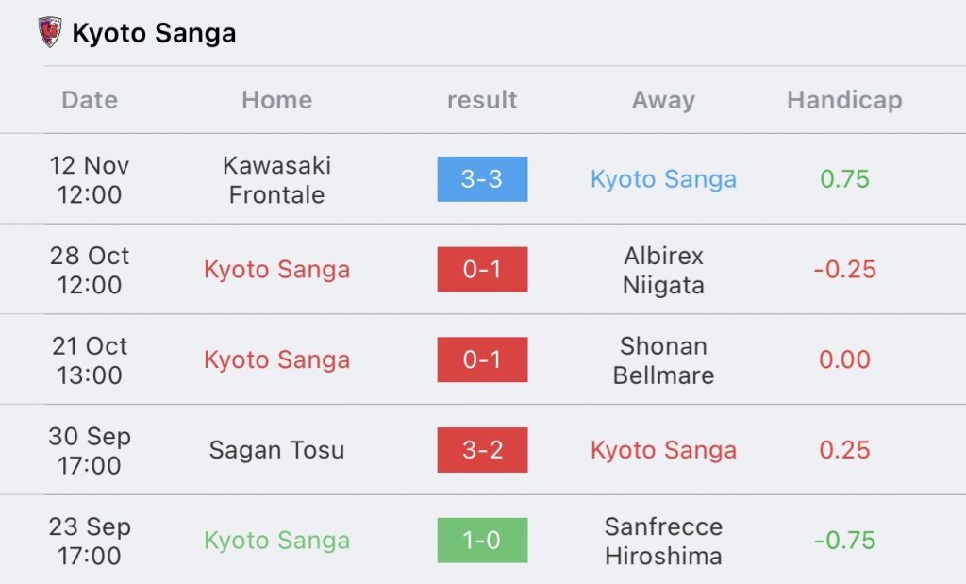The height and width of the screenshot is (584, 966).
Task: Open the Kyoto Sanga team title
Action: 154,33
